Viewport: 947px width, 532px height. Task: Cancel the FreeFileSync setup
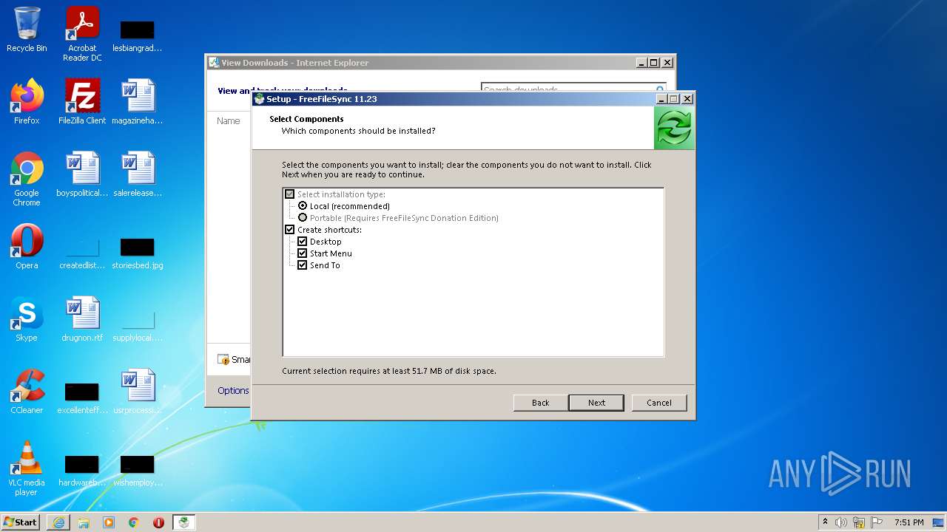[x=659, y=403]
